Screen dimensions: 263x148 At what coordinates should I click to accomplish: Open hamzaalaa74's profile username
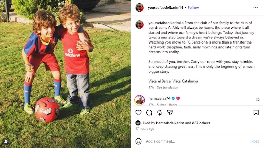tap(159, 98)
